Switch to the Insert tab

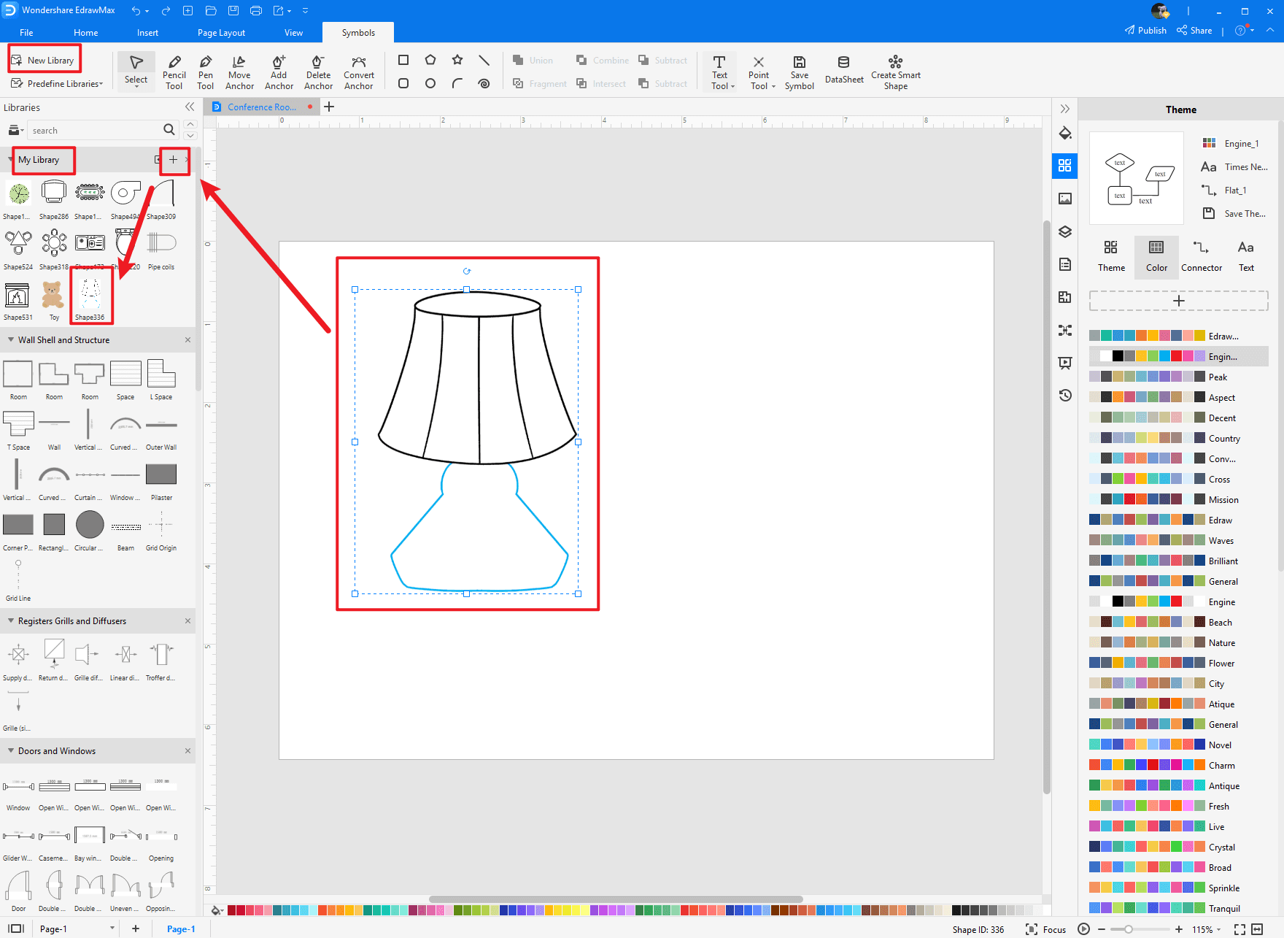click(147, 33)
